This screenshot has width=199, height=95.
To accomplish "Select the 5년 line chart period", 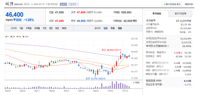I will (x=57, y=28).
